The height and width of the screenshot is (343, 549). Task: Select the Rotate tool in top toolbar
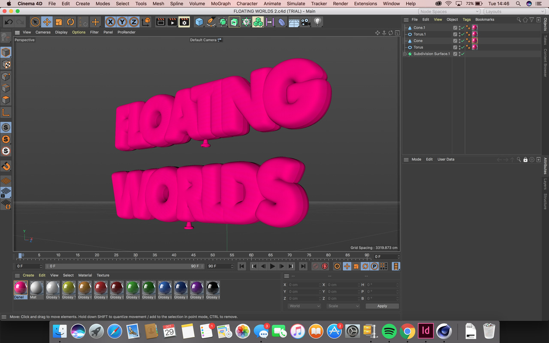[x=71, y=22]
